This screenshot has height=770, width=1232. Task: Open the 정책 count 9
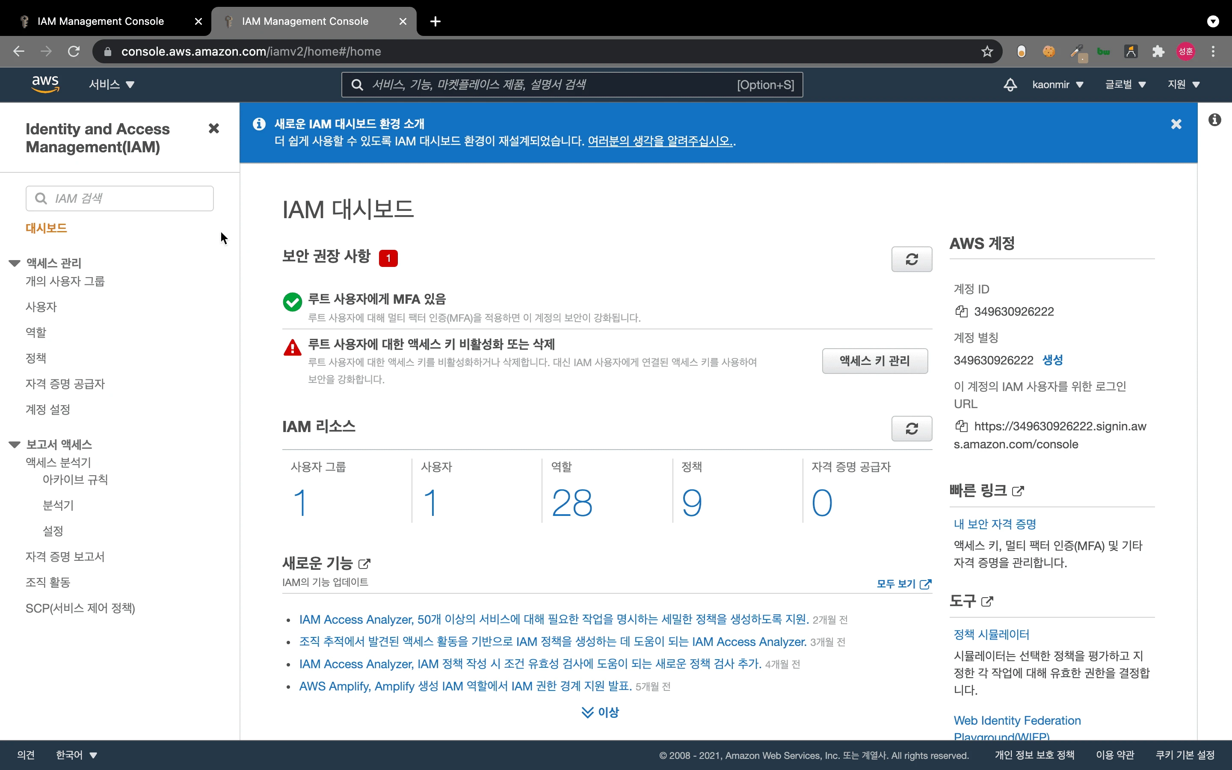point(691,503)
